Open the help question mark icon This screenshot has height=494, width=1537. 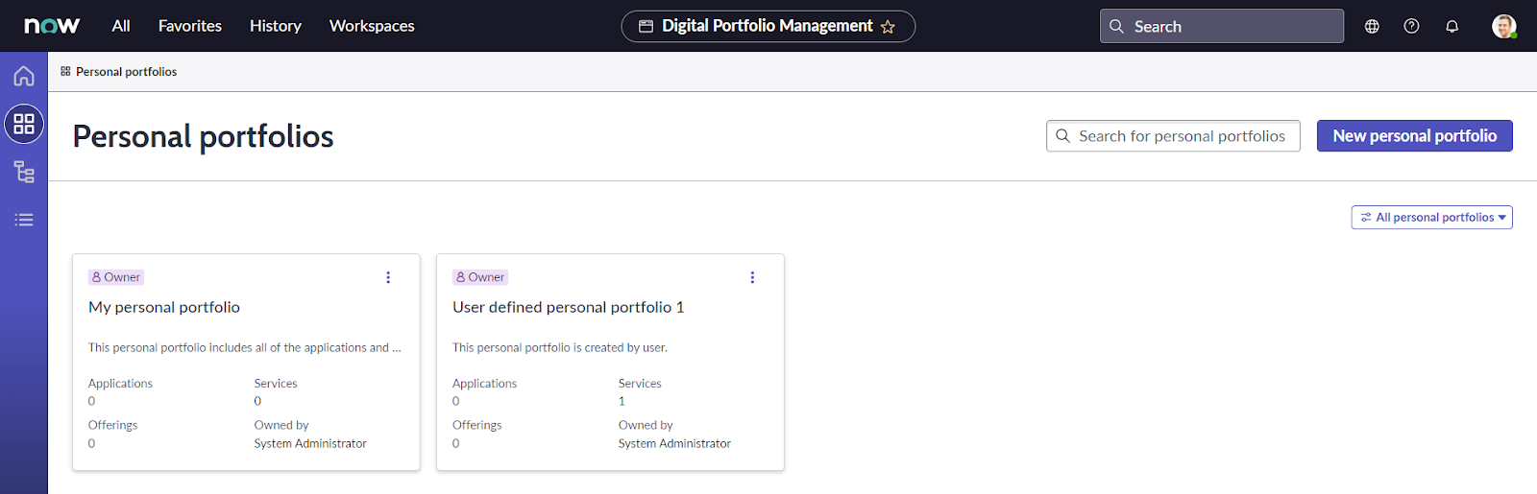pos(1411,26)
